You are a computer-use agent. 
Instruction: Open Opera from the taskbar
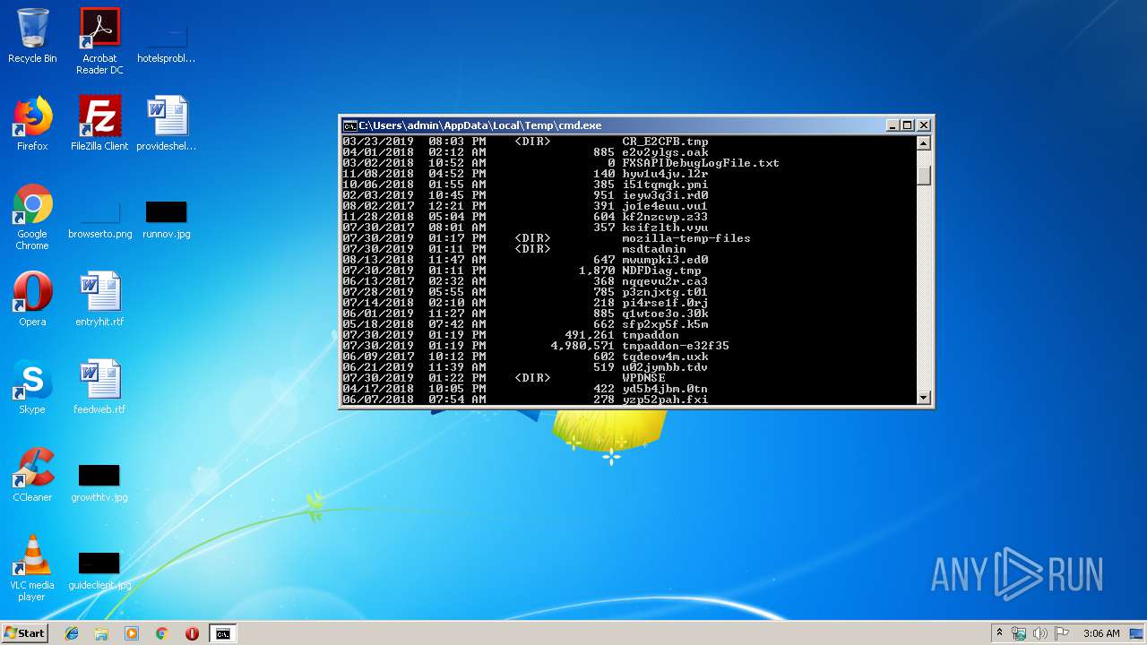click(192, 633)
